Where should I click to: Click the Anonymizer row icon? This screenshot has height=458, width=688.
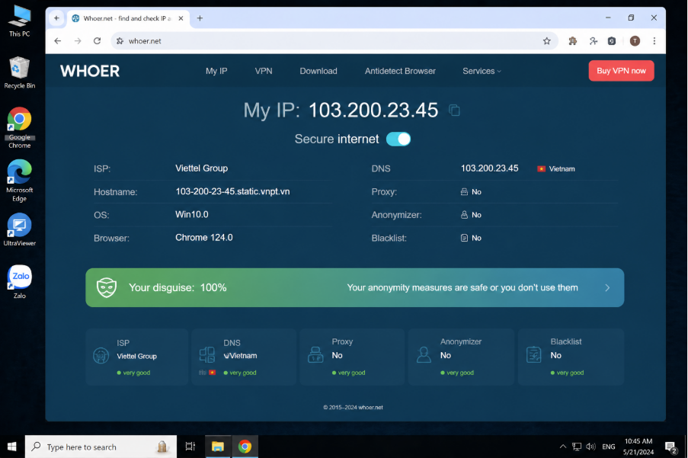click(x=464, y=215)
